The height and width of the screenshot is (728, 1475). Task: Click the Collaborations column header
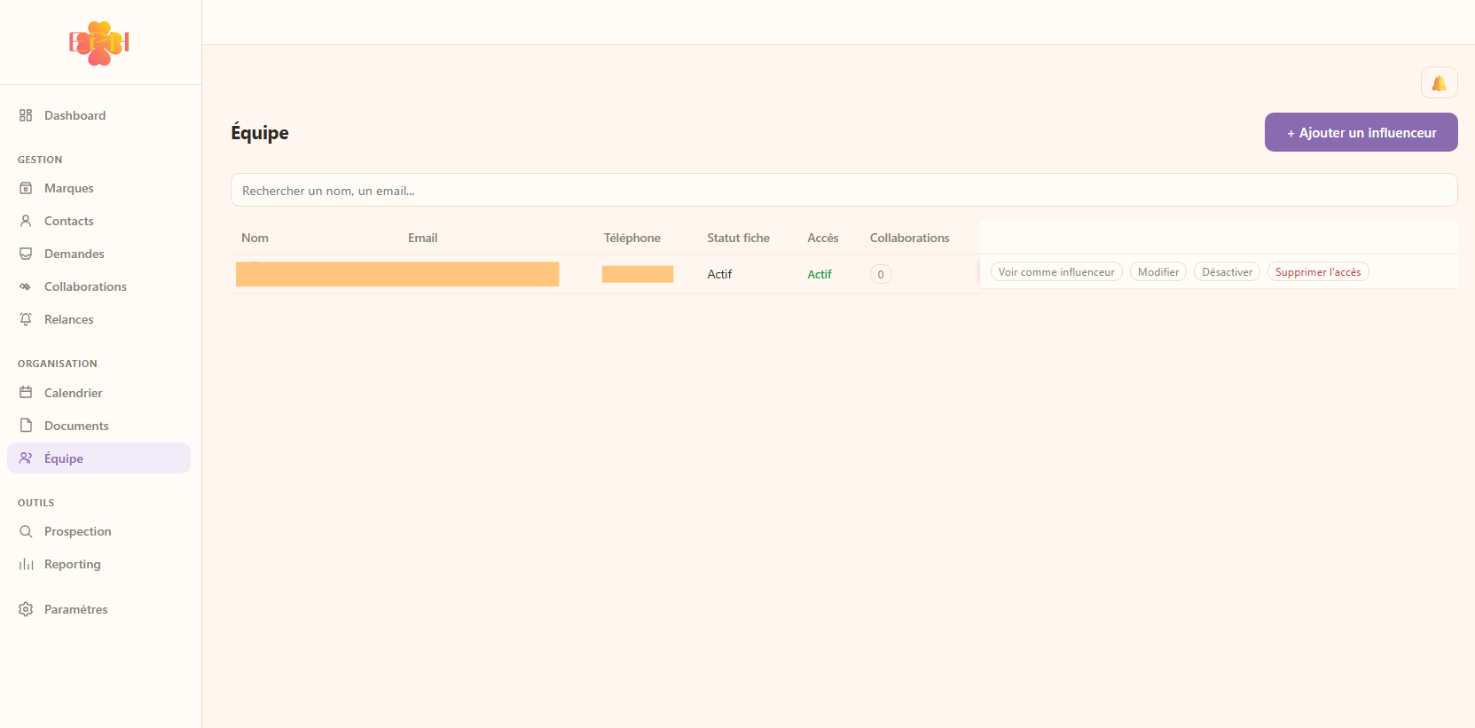coord(909,238)
